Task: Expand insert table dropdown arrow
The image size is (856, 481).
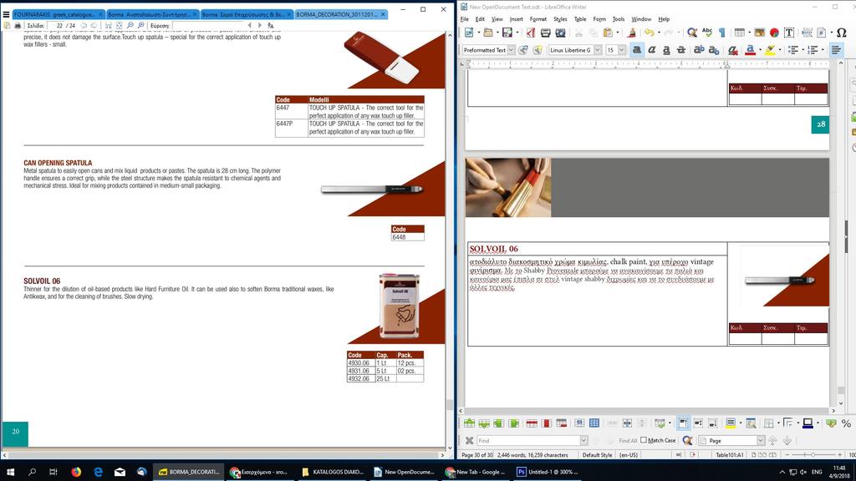Action: 748,33
